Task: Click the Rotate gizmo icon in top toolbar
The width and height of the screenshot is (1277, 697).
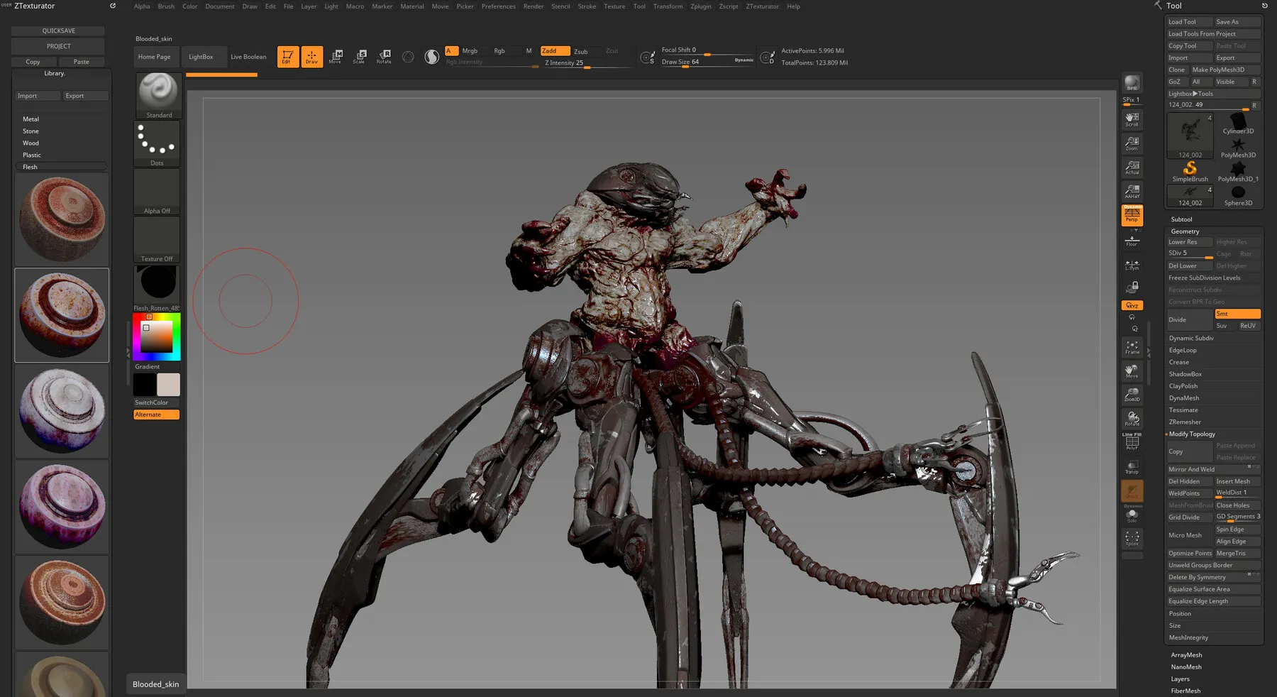Action: coord(384,57)
